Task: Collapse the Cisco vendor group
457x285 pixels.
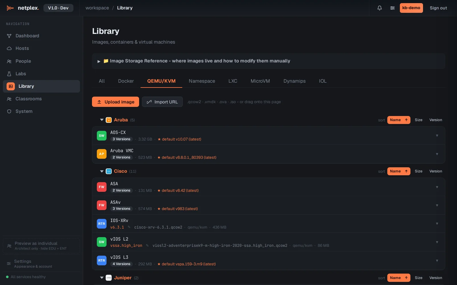Action: (x=102, y=171)
